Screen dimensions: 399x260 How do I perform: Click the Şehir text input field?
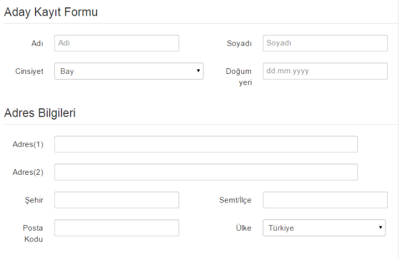coord(117,200)
